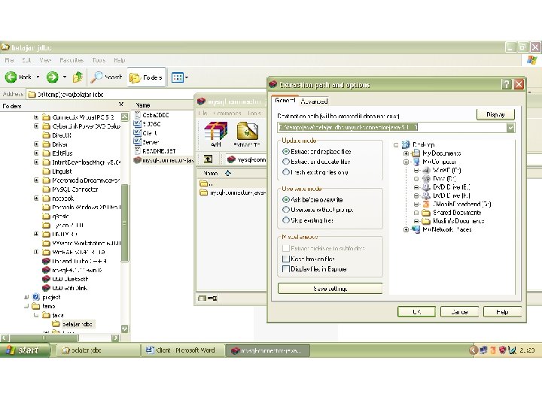542x406 pixels.
Task: Click the WinRAR Extract To icon
Action: point(248,131)
